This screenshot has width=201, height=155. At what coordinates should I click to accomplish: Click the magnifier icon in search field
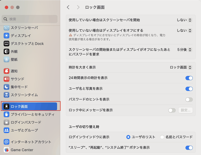pyautogui.click(x=5, y=19)
